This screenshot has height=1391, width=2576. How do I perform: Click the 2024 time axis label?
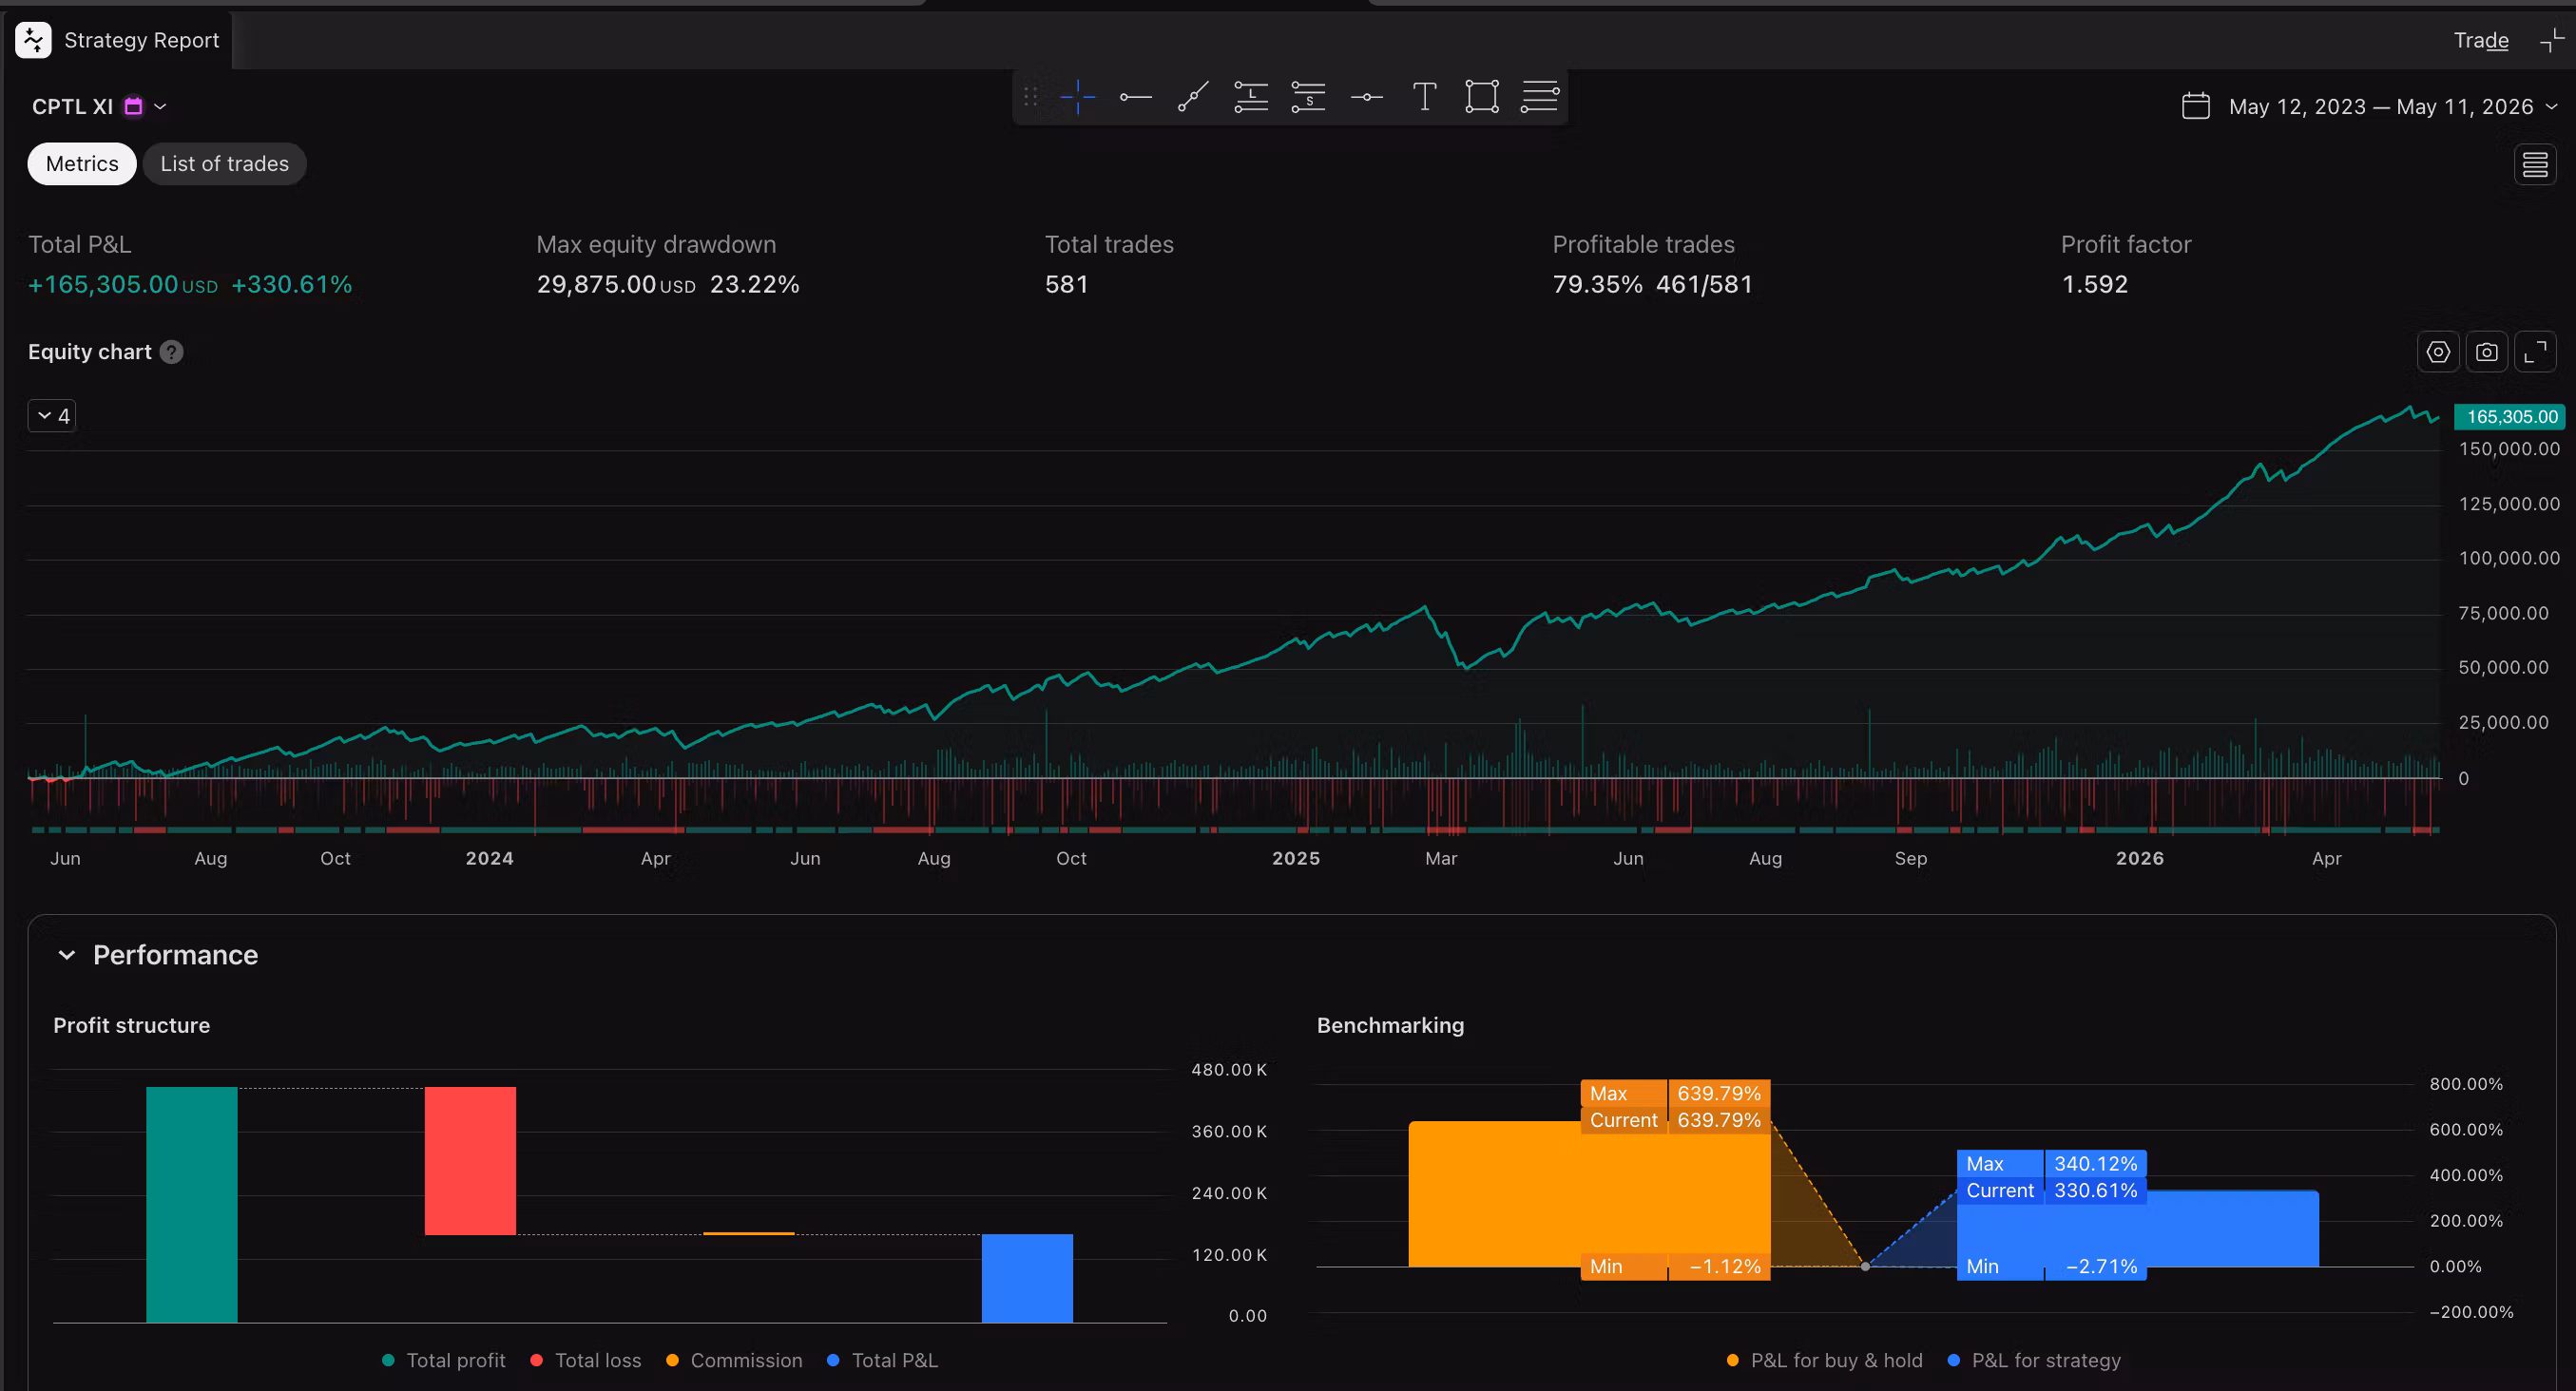pos(490,858)
